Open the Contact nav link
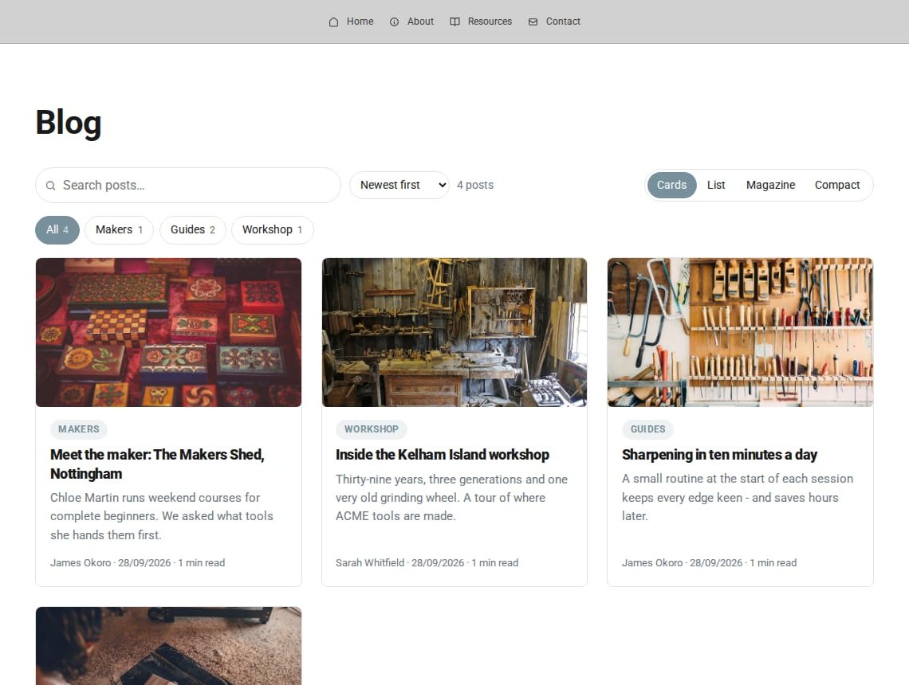Image resolution: width=909 pixels, height=685 pixels. pyautogui.click(x=554, y=22)
